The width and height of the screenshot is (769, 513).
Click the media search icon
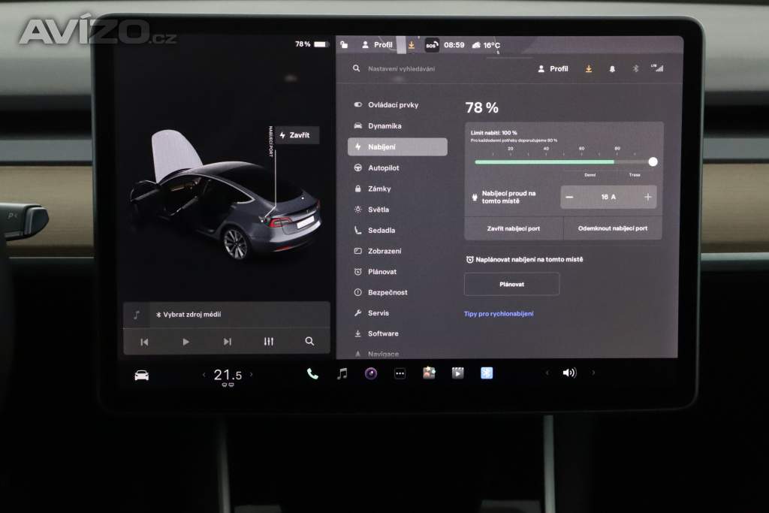(309, 341)
